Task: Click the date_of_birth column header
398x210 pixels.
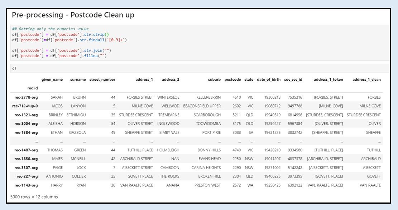Action: [x=269, y=79]
